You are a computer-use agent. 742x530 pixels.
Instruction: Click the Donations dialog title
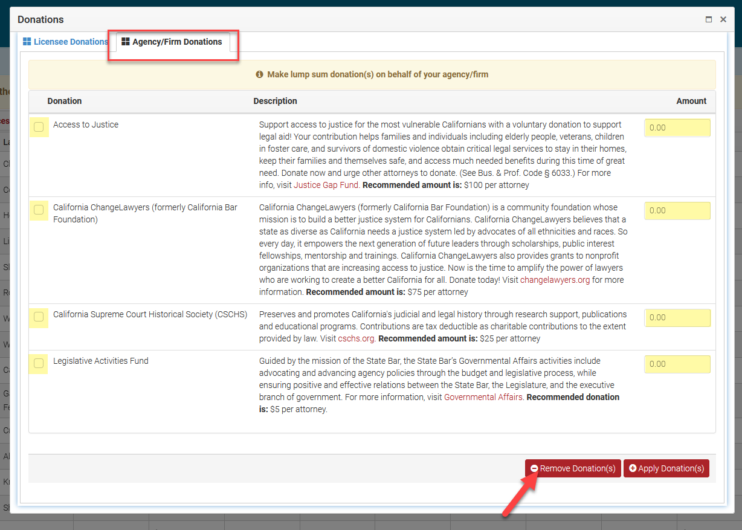tap(40, 19)
